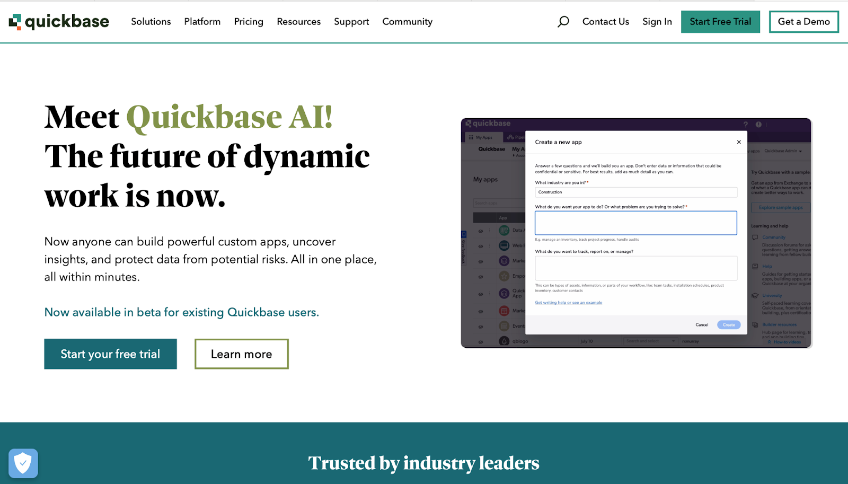Click the University graduation-cap icon

[x=755, y=295]
